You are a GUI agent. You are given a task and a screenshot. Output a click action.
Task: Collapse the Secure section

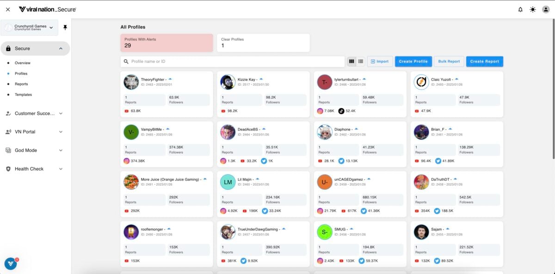(x=60, y=48)
